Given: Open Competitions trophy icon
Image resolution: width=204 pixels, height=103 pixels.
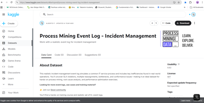Looking at the screenshot, I should point(4,37).
